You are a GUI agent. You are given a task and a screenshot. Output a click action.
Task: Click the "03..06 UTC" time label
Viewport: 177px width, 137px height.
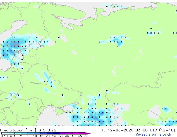click(x=146, y=130)
